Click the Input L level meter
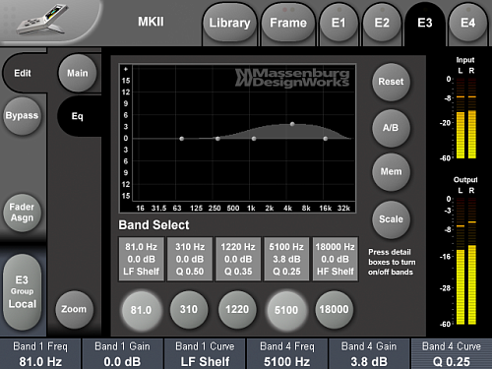492x369 pixels. (x=461, y=119)
